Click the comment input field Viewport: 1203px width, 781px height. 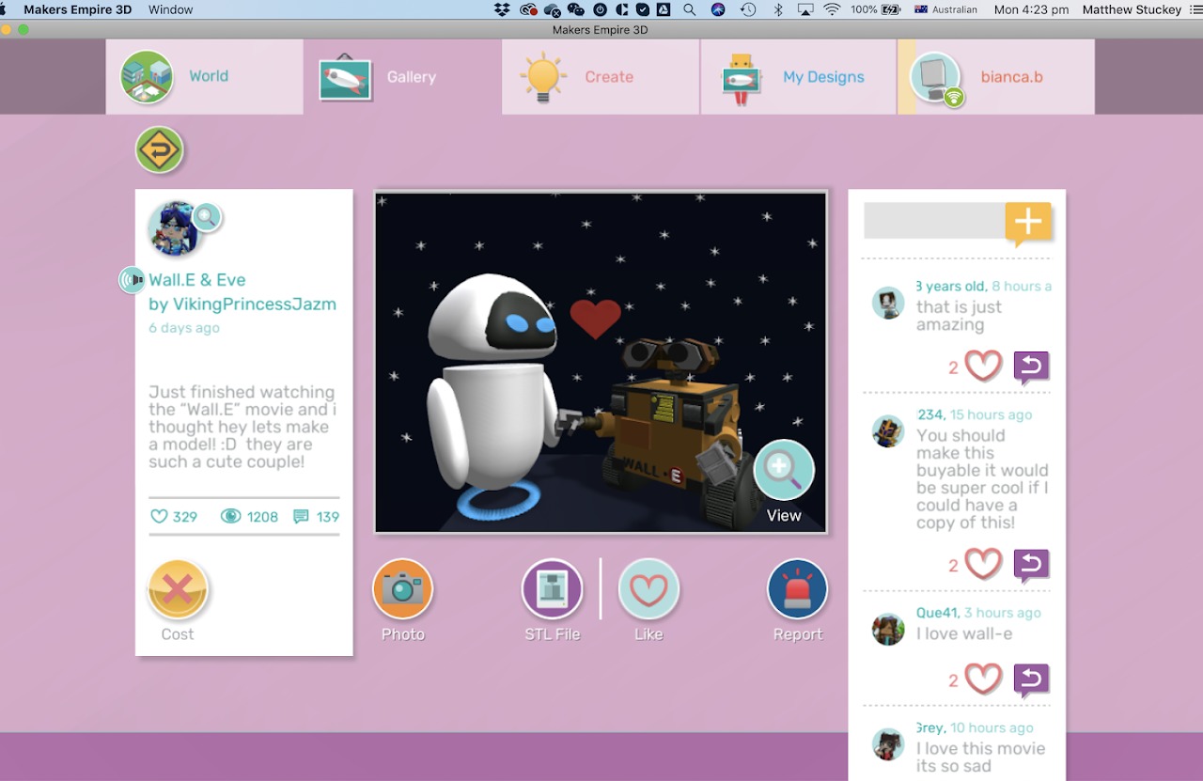tap(934, 221)
